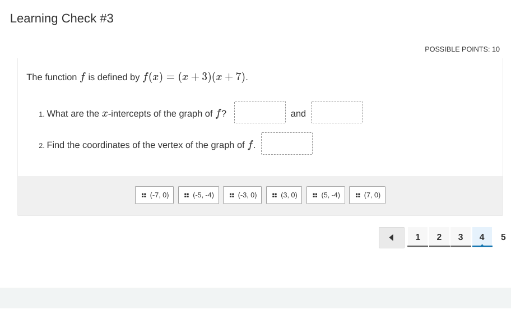Jump to question page 5

tap(503, 237)
